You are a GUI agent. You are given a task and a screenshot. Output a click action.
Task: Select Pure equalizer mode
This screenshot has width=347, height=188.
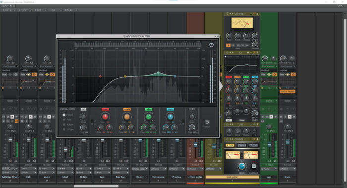click(x=64, y=120)
